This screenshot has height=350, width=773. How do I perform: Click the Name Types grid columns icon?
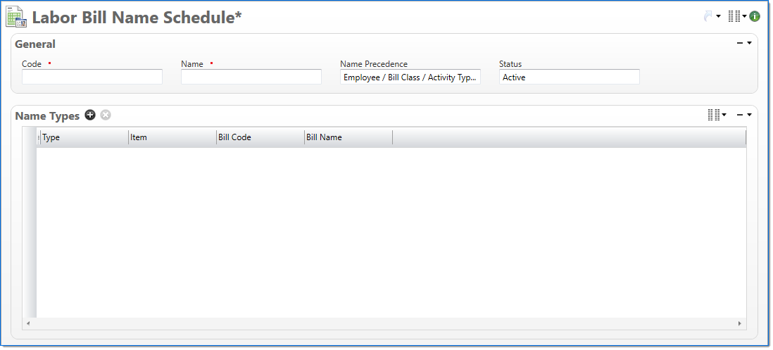tap(714, 115)
